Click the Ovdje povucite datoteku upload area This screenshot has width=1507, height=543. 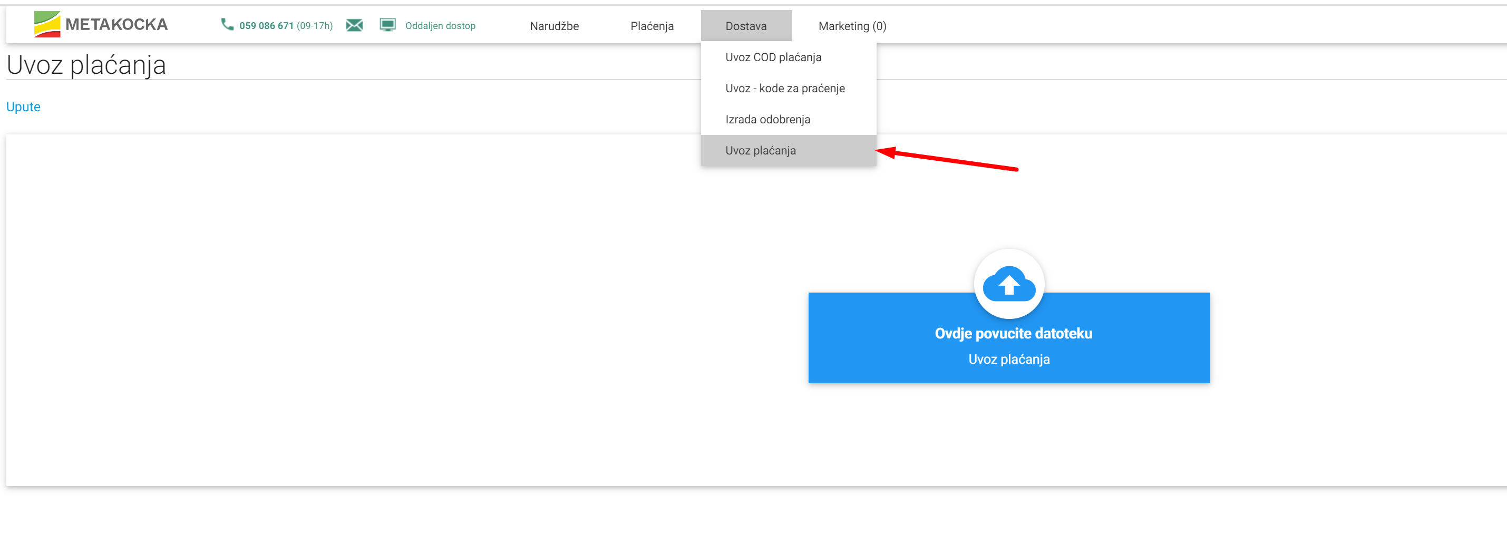(1008, 338)
